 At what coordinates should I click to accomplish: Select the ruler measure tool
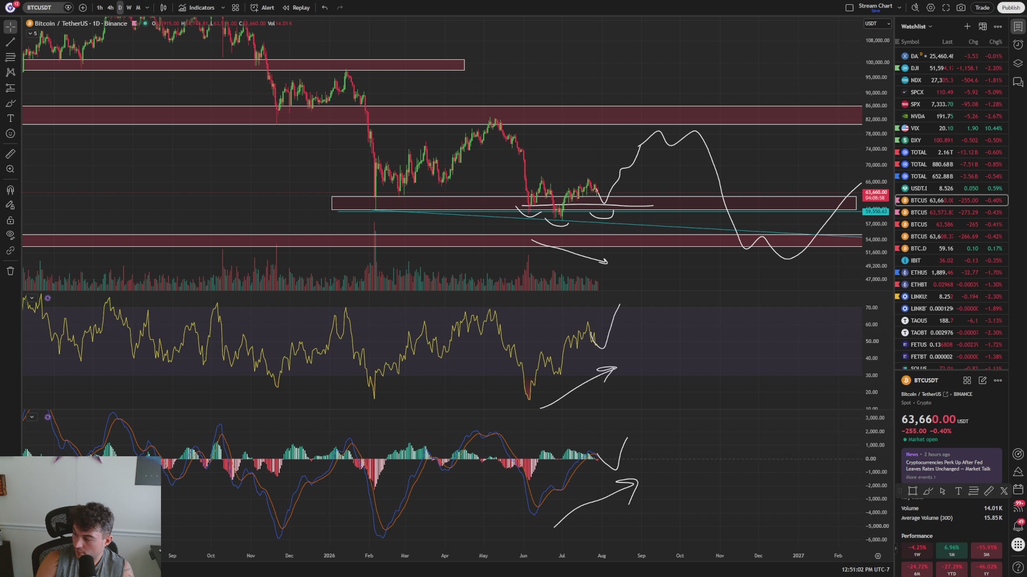click(10, 154)
